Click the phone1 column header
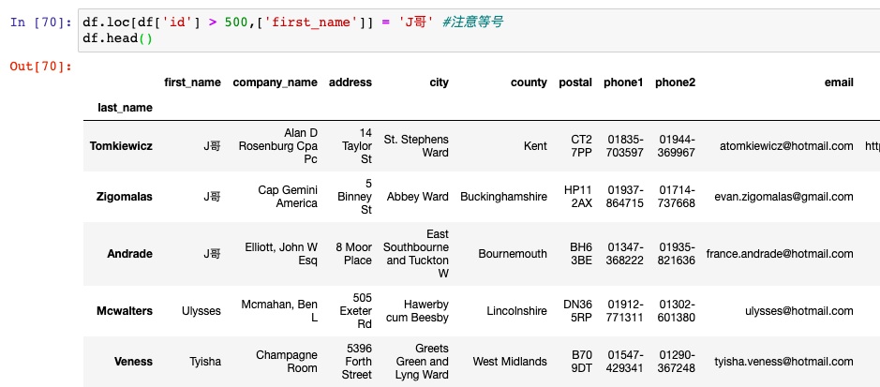This screenshot has width=880, height=387. [x=623, y=82]
